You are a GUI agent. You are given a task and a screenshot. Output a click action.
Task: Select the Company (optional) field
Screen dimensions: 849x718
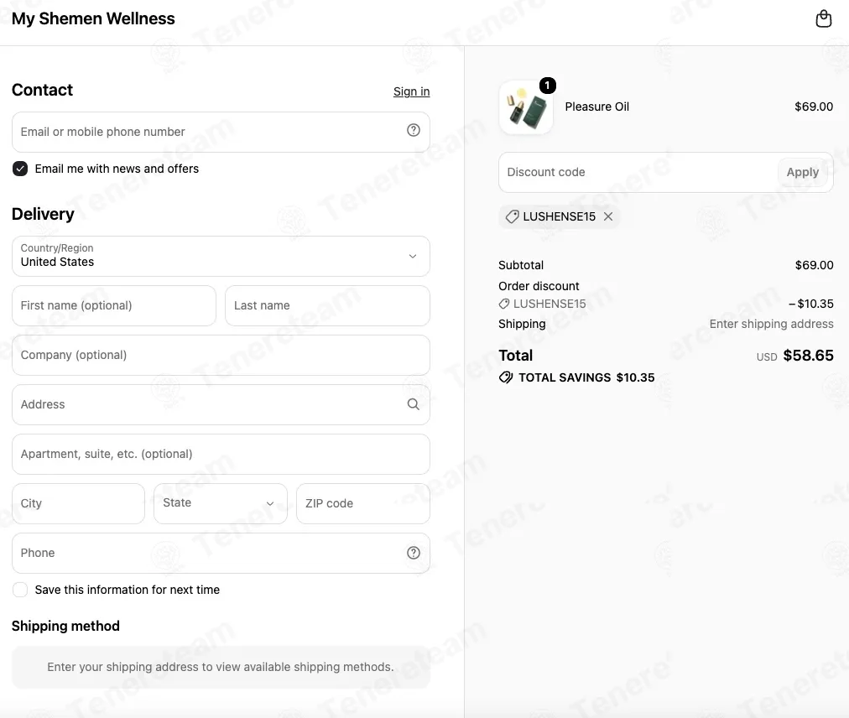[x=221, y=355]
